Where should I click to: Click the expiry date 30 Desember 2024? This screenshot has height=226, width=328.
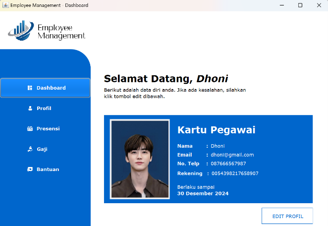203,194
